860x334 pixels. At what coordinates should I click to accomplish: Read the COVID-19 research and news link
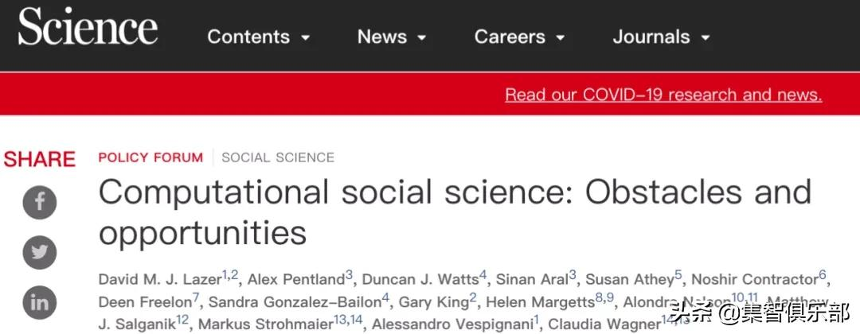[x=663, y=95]
